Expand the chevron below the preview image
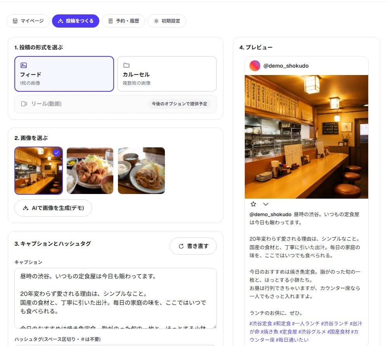 266,204
